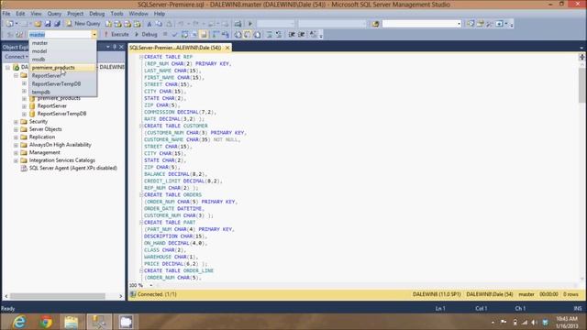Open the File menu

point(6,14)
